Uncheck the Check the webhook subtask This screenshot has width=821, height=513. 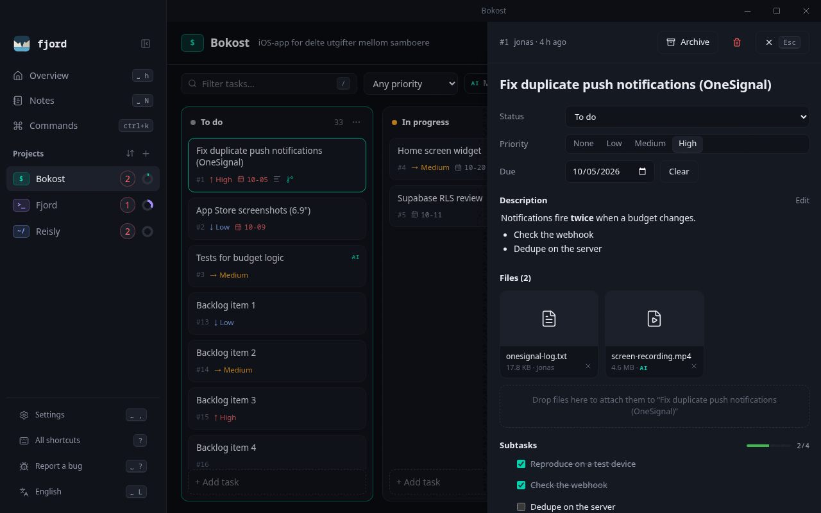click(x=521, y=485)
